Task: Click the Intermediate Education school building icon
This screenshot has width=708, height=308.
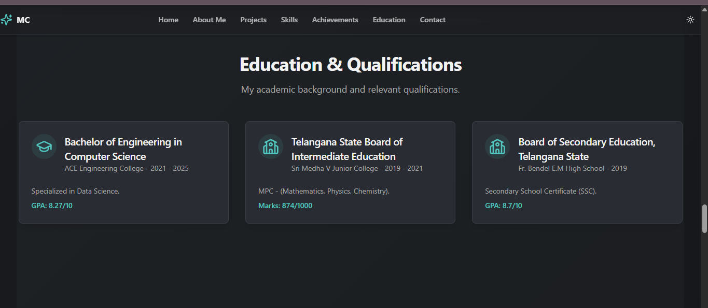Action: [271, 146]
